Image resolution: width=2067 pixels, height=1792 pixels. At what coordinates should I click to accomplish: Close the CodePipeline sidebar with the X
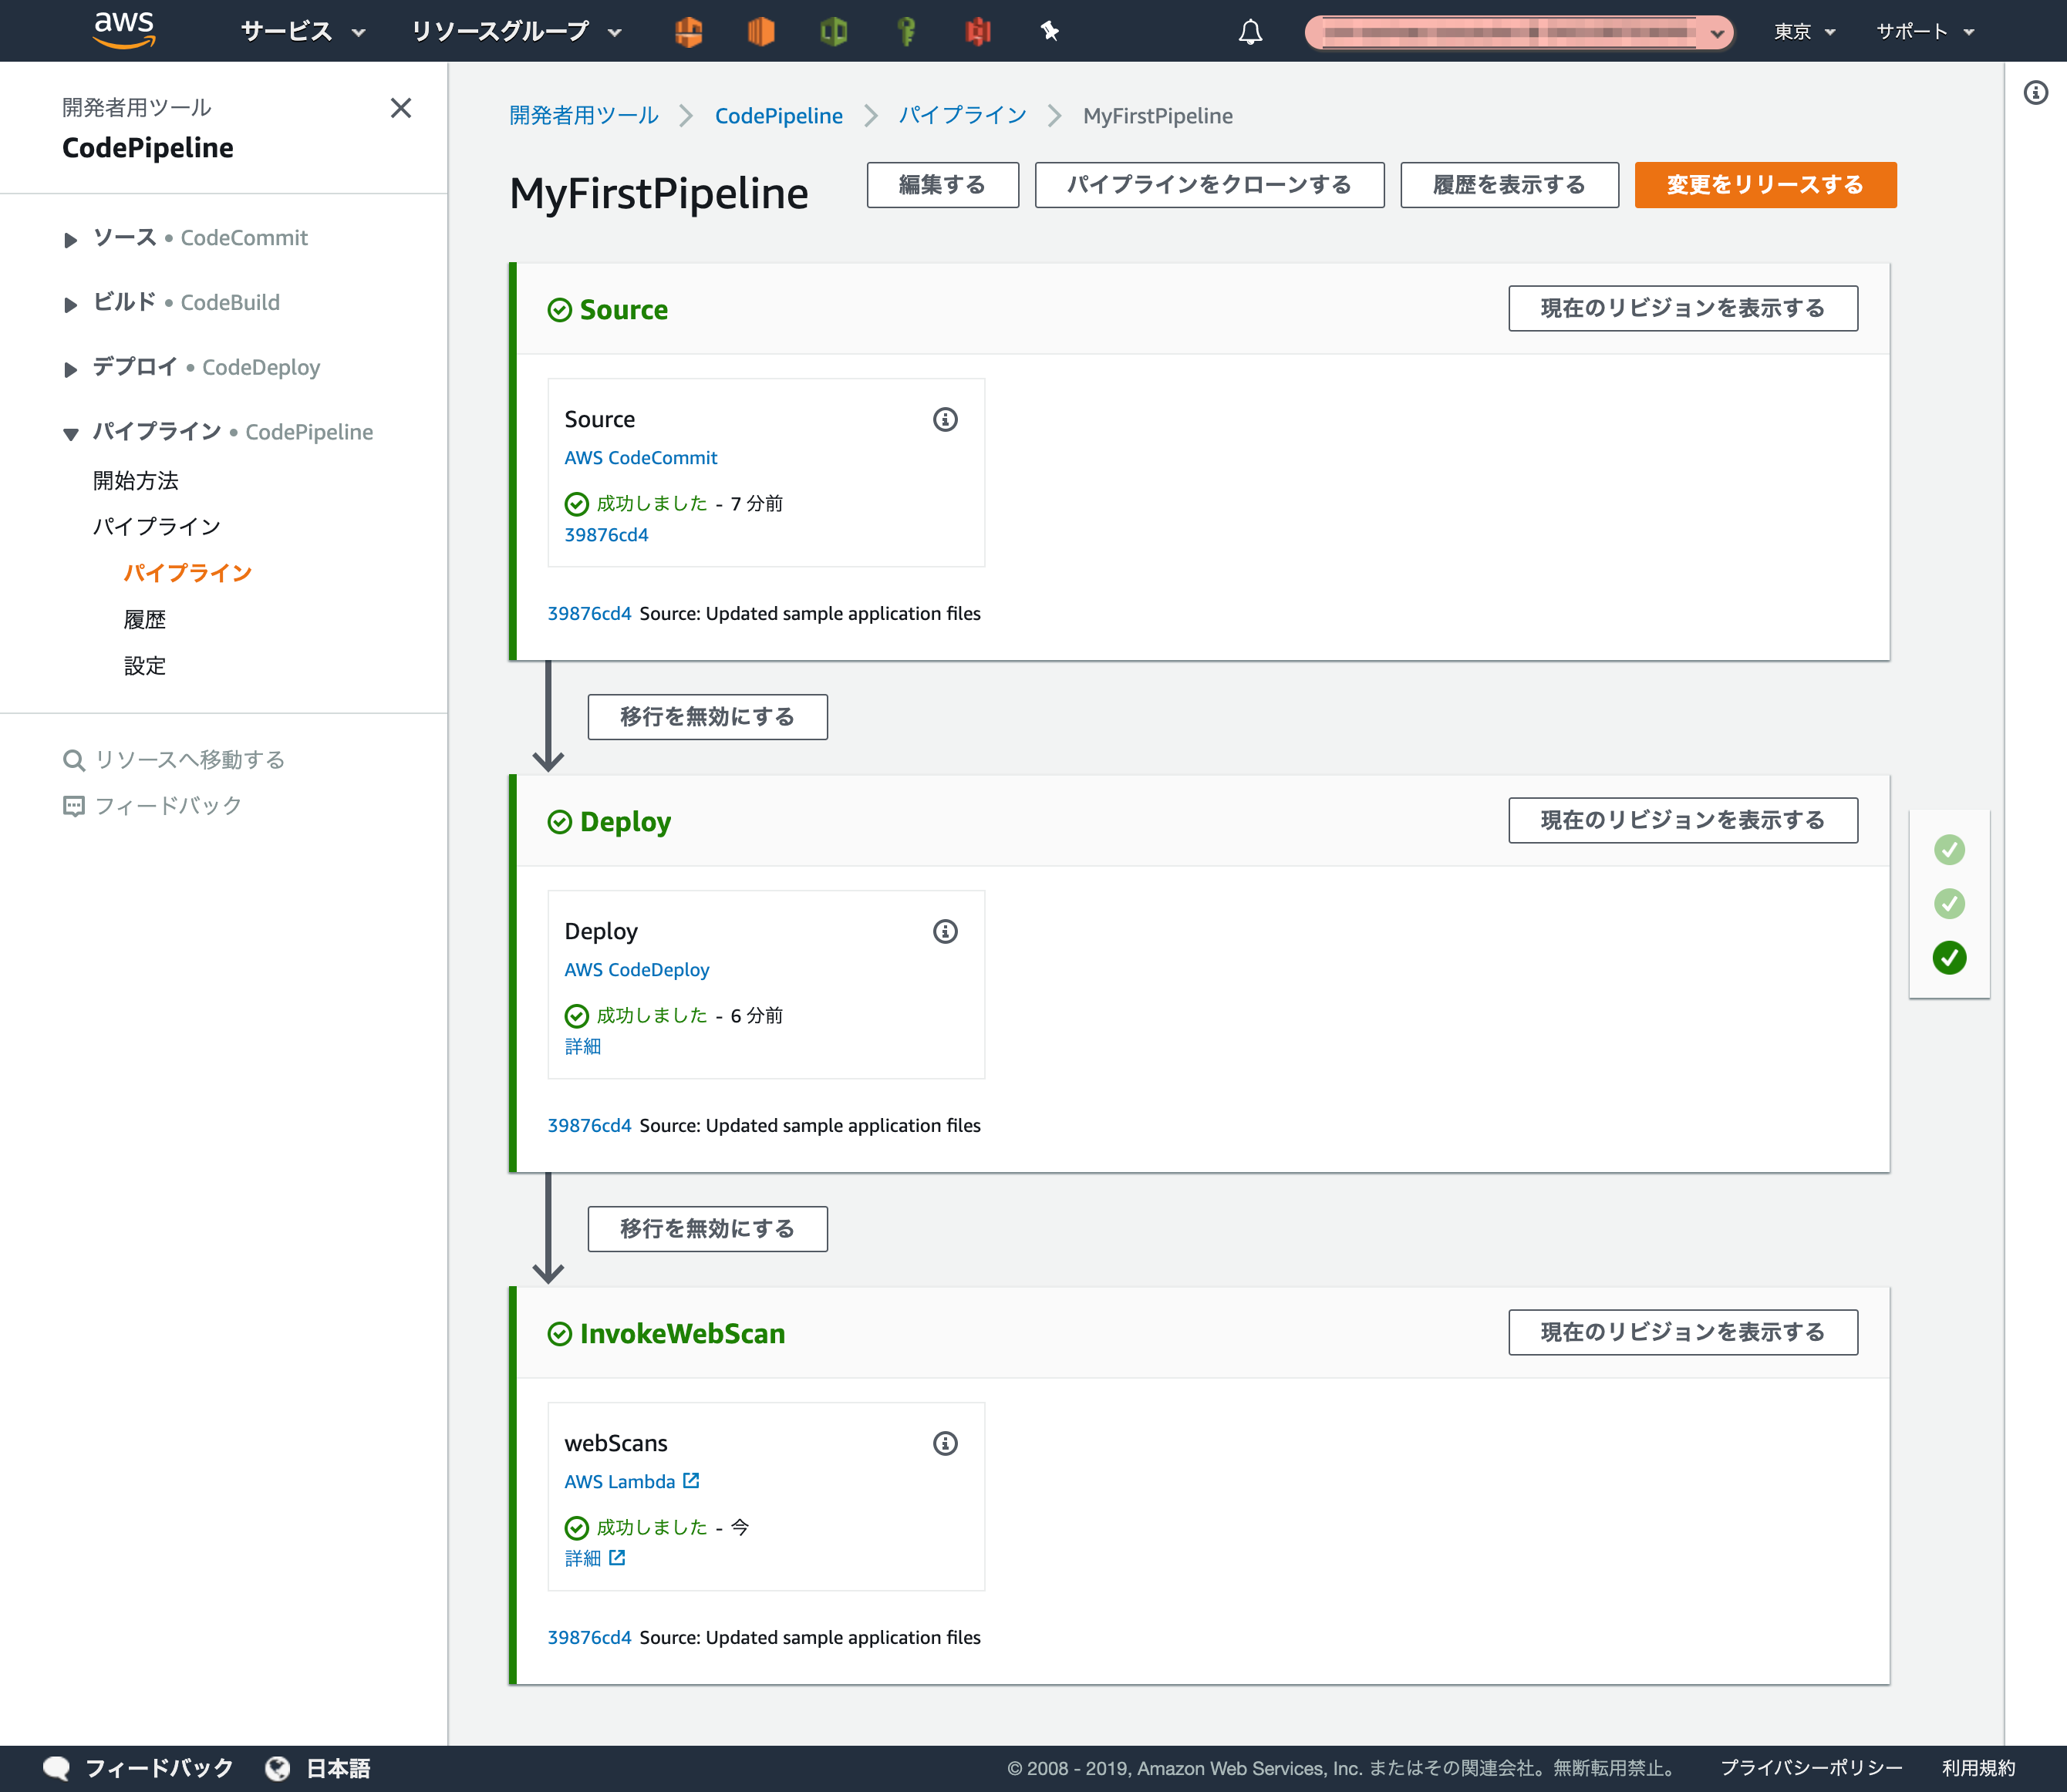(402, 108)
